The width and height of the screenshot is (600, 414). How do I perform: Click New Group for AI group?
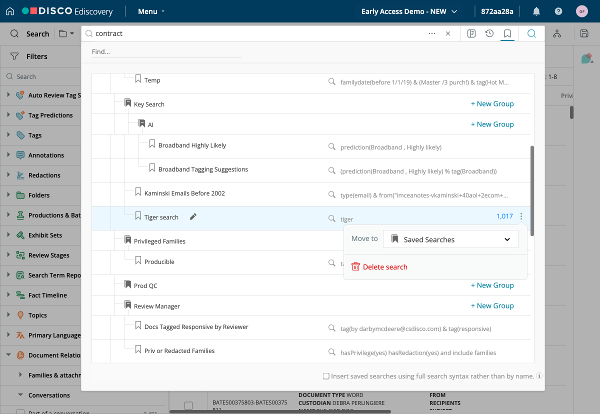tap(492, 124)
